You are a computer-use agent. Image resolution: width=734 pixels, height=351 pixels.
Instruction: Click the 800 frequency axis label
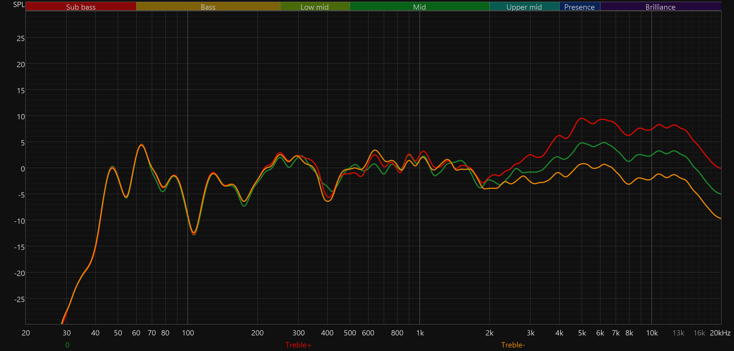397,333
